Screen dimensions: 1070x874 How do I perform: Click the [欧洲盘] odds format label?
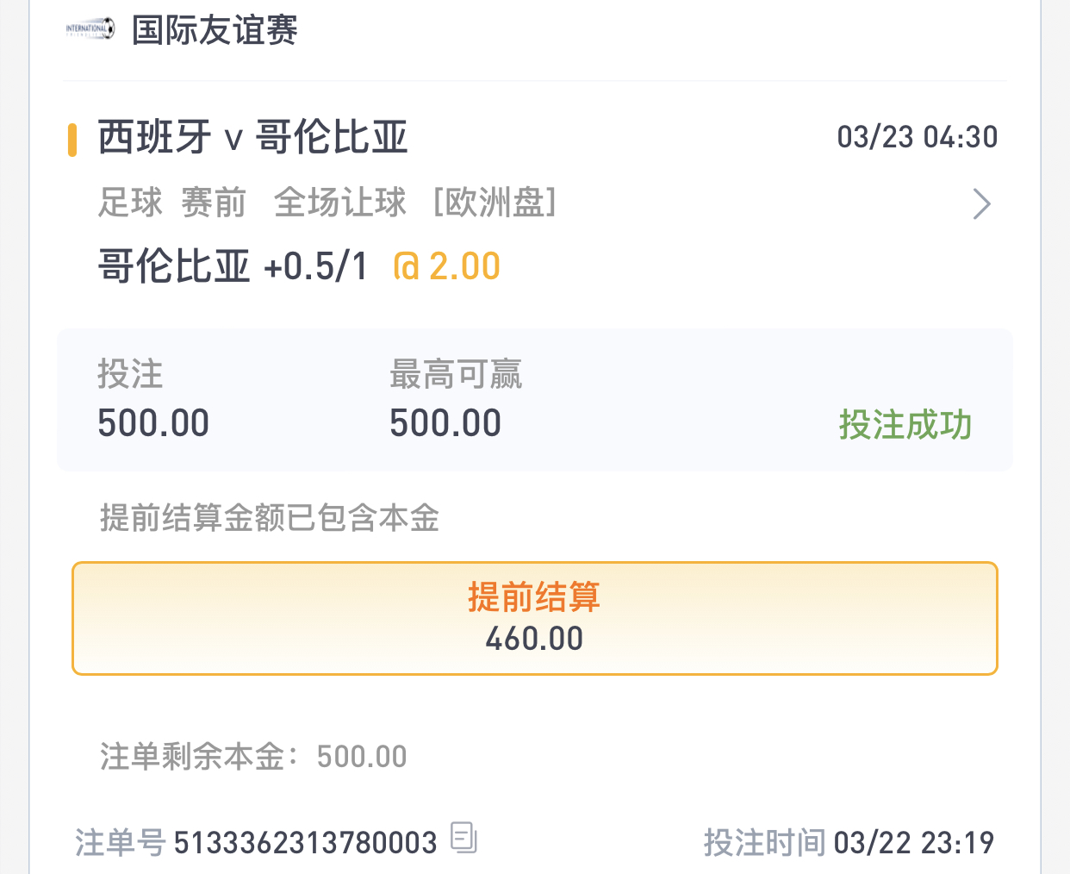(495, 203)
